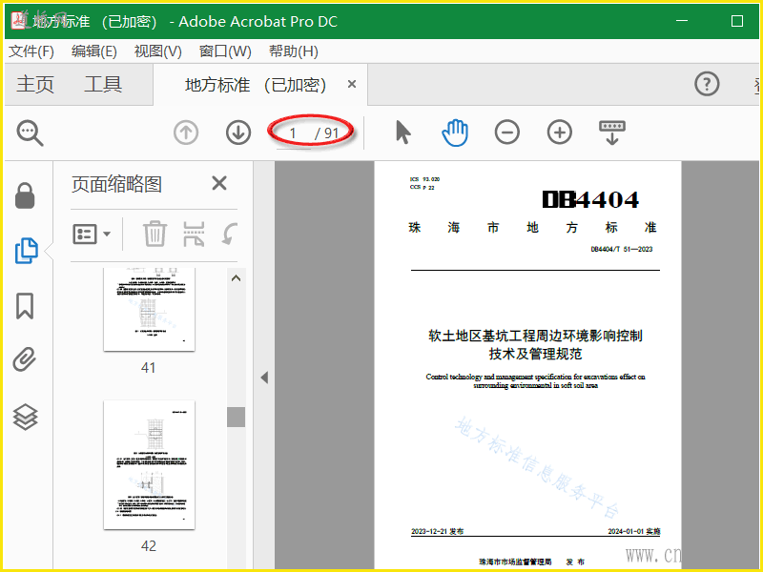Select the arrow selection tool

tap(403, 133)
